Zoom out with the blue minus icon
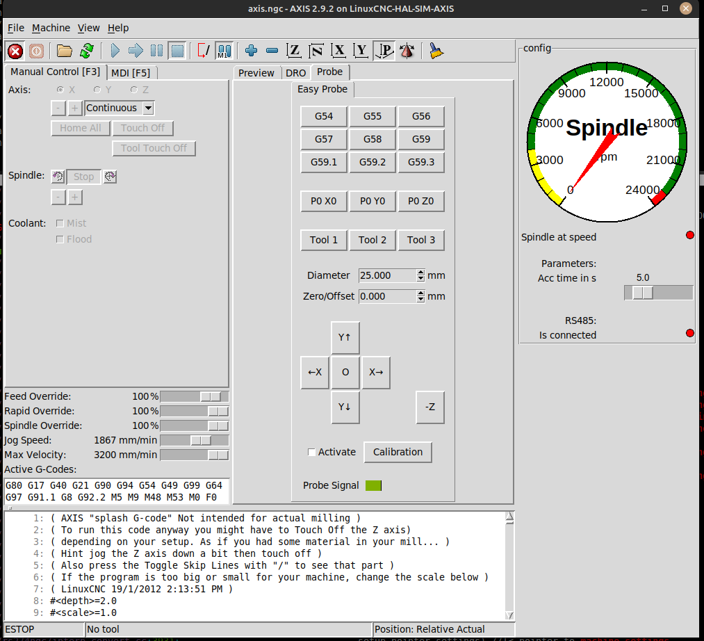 (x=272, y=51)
